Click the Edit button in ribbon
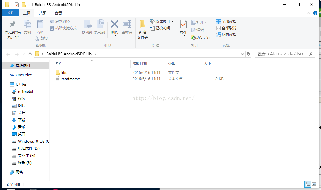The width and height of the screenshot is (321, 190). [x=197, y=30]
